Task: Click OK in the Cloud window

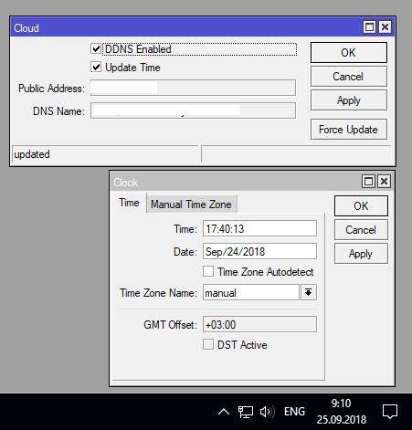Action: pos(349,53)
